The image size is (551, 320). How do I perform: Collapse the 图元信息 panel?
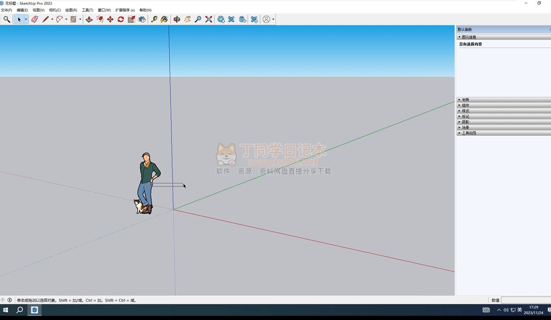pyautogui.click(x=469, y=37)
